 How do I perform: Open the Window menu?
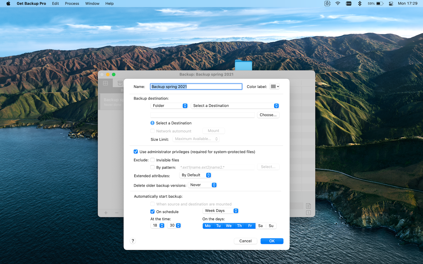pyautogui.click(x=92, y=3)
